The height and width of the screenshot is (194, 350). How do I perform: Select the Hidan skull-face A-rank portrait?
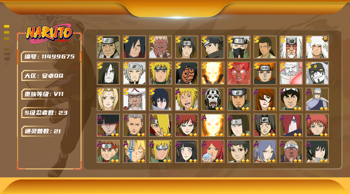213,99
